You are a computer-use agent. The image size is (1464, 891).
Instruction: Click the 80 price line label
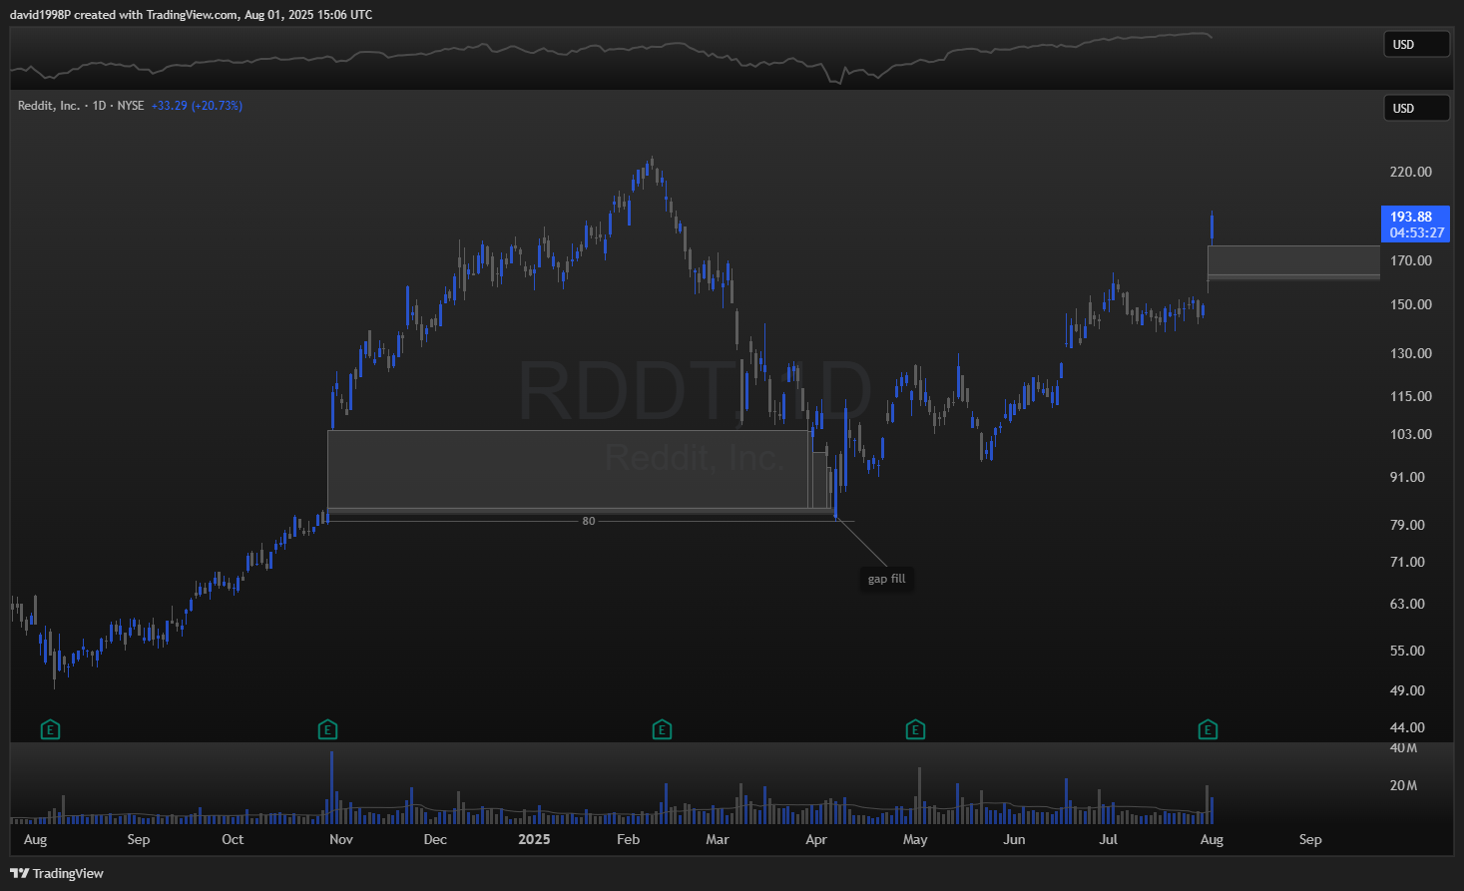589,521
